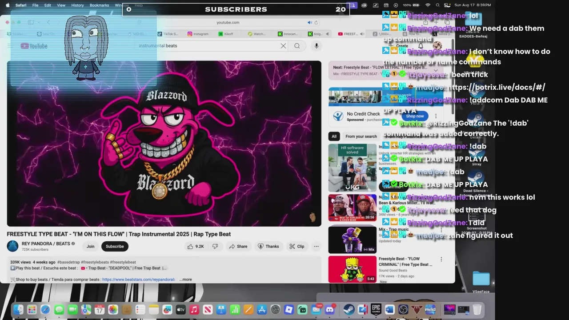This screenshot has height=320, width=569.
Task: Play the 'FLOW CRIMINAL' Bart thumbnail video
Action: click(x=352, y=269)
